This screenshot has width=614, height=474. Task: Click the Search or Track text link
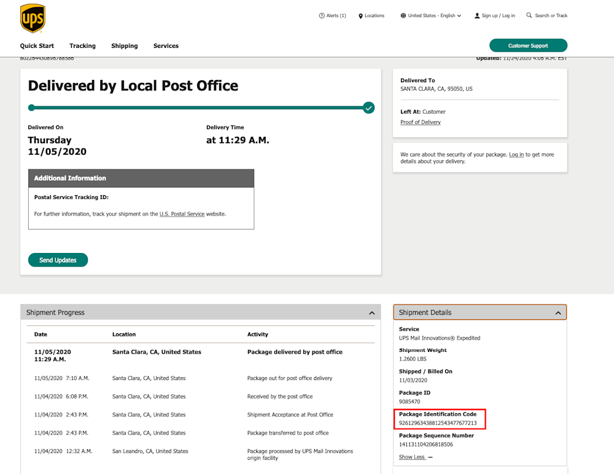coord(551,16)
